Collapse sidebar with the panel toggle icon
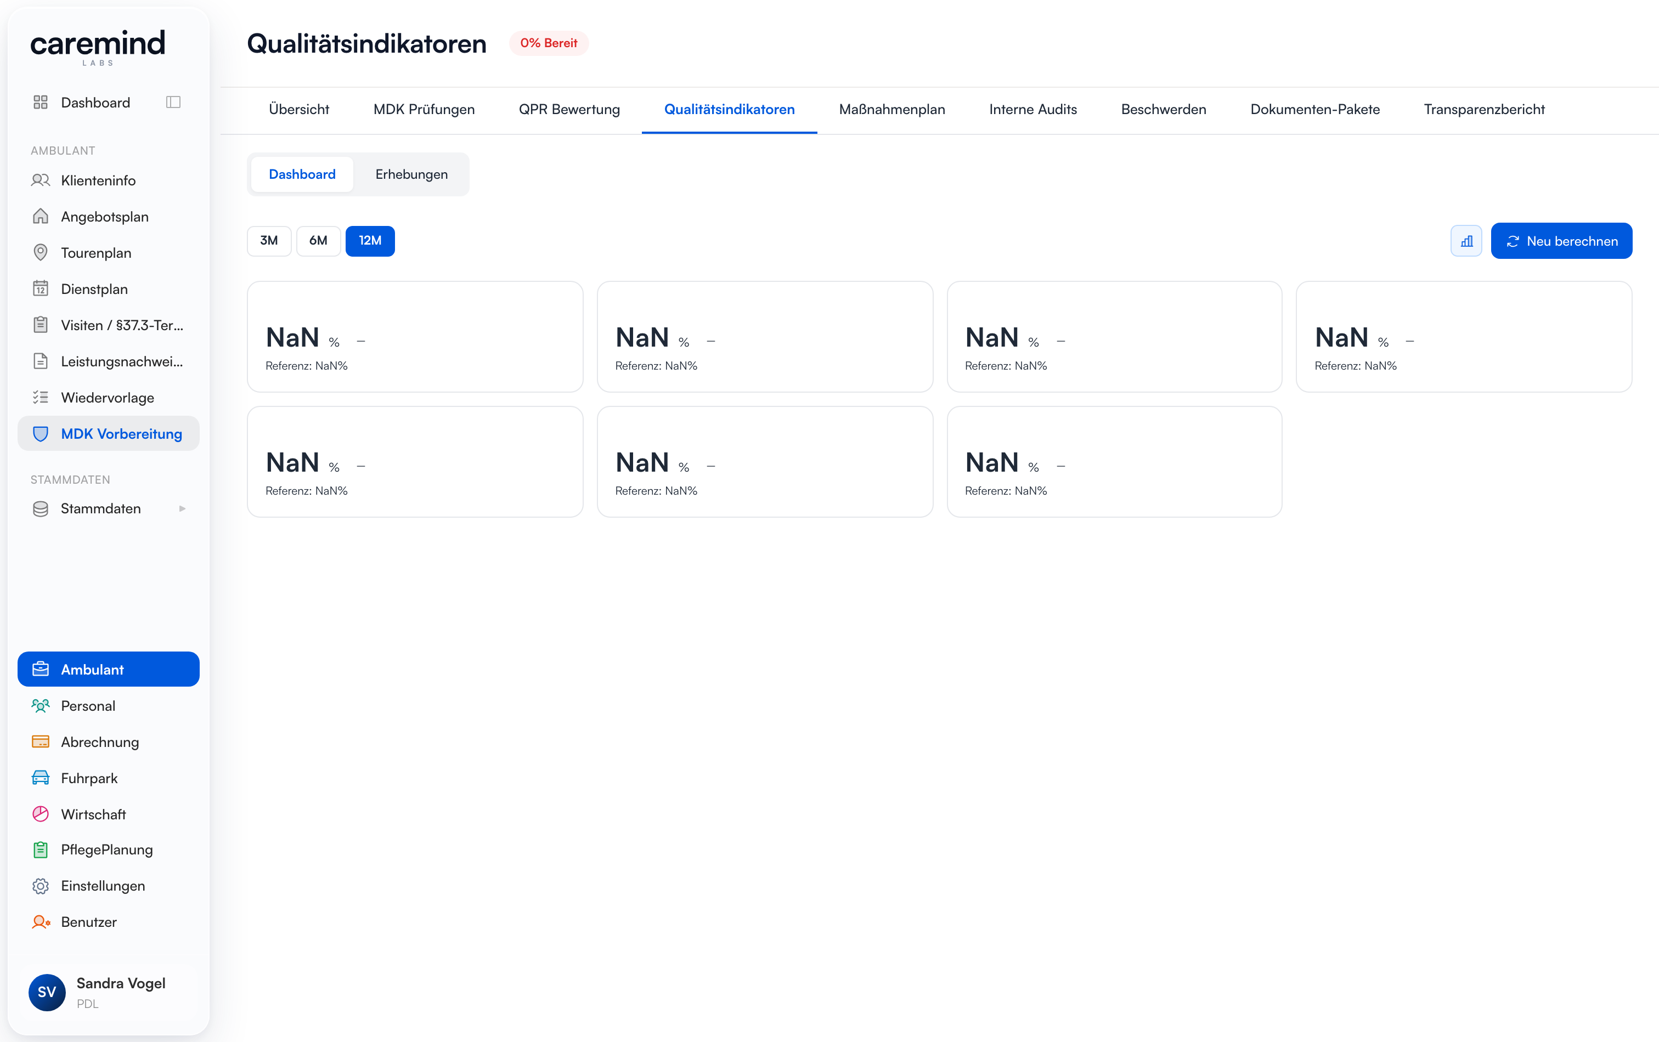This screenshot has height=1042, width=1659. click(x=173, y=103)
